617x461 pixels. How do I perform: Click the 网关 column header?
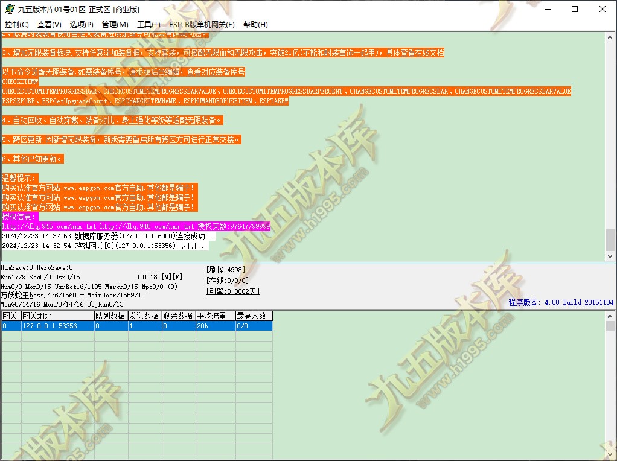pyautogui.click(x=11, y=316)
